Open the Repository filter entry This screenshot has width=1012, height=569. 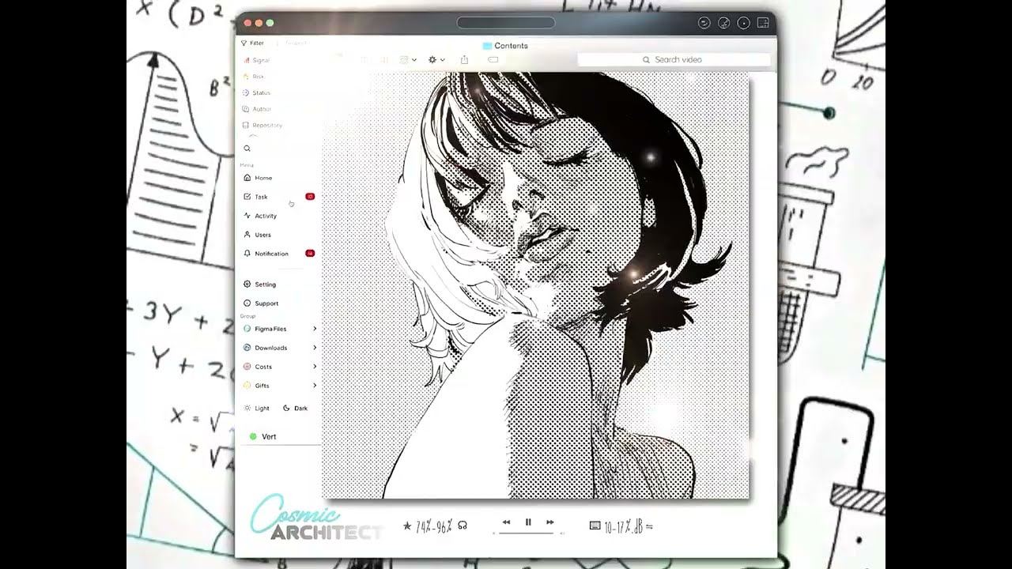click(x=262, y=125)
